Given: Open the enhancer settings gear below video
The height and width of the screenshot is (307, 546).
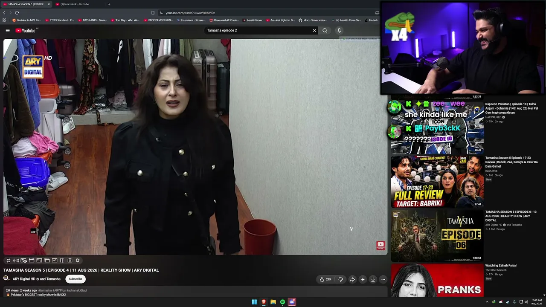Looking at the screenshot, I should pos(78,261).
